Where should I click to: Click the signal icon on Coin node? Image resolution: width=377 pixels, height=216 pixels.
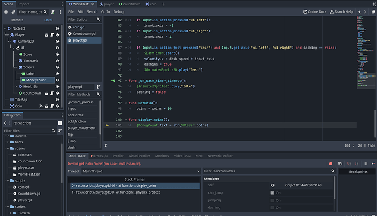pos(41,106)
